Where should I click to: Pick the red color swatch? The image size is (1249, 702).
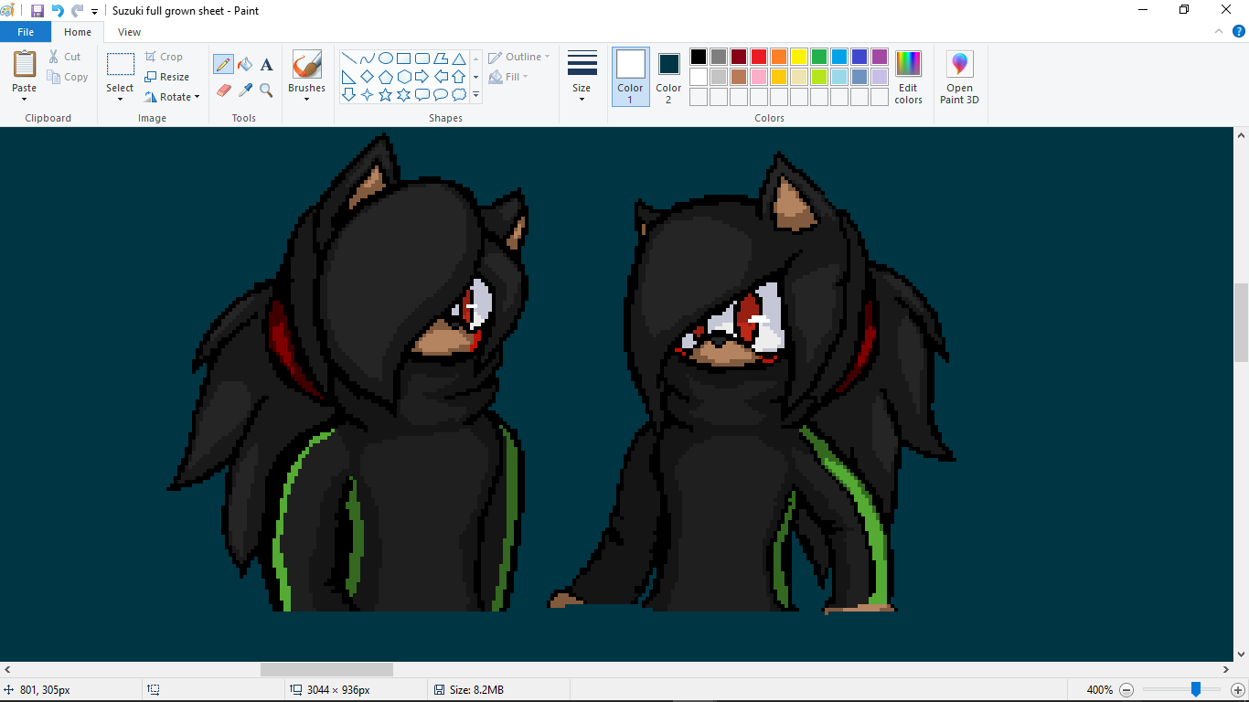coord(759,57)
